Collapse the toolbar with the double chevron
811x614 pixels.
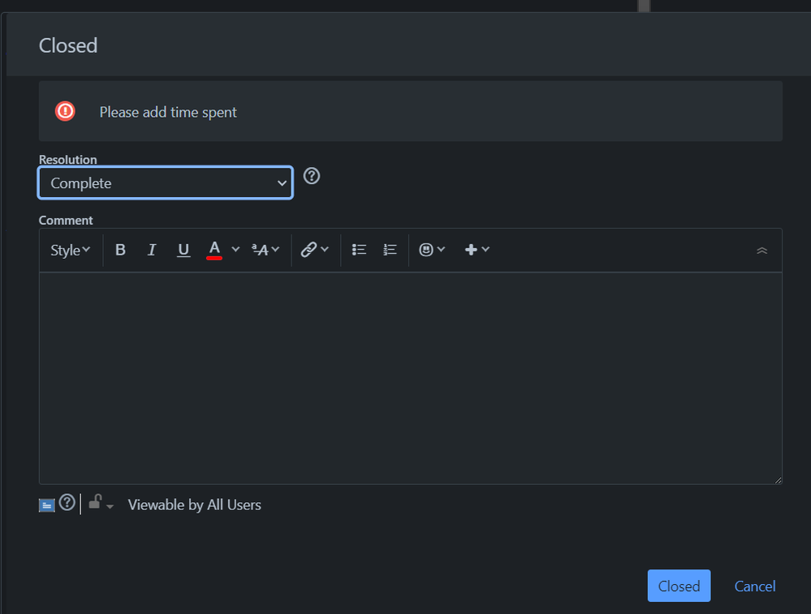click(x=761, y=250)
